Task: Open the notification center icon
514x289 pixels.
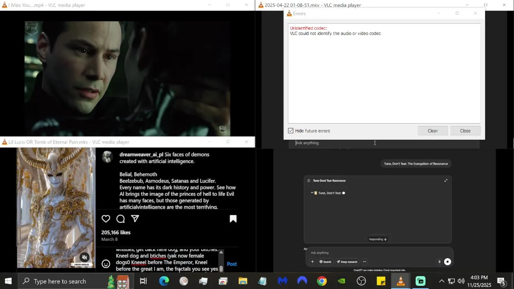Action: pyautogui.click(x=502, y=281)
